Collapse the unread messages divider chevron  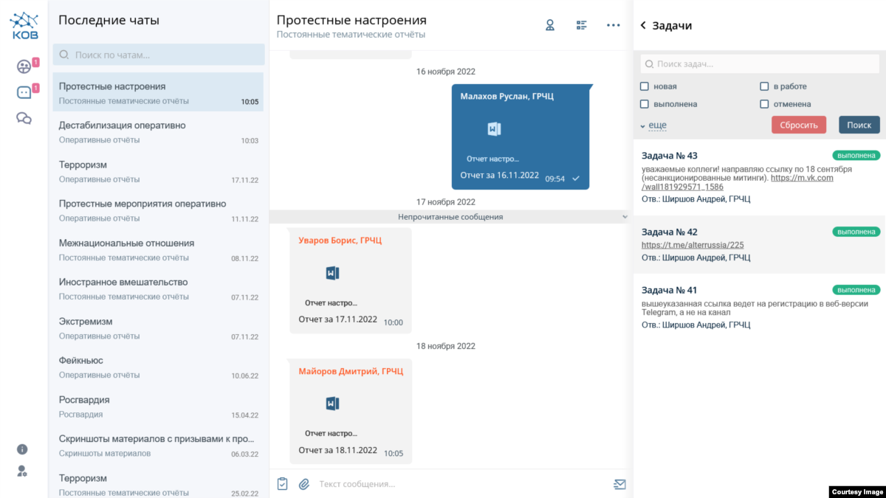(x=625, y=217)
